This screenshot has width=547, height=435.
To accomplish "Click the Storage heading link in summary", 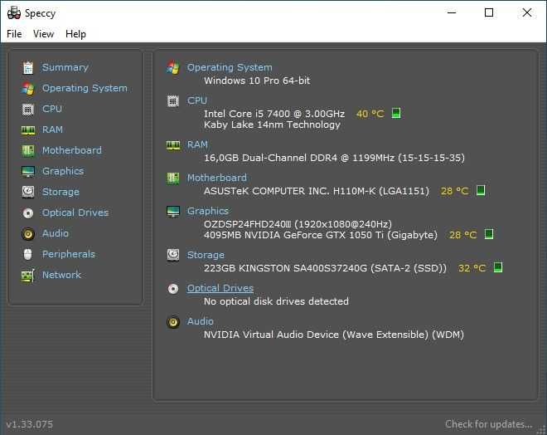I will 206,255.
